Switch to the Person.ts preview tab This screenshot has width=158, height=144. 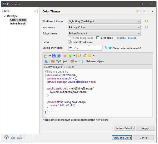tap(69, 67)
